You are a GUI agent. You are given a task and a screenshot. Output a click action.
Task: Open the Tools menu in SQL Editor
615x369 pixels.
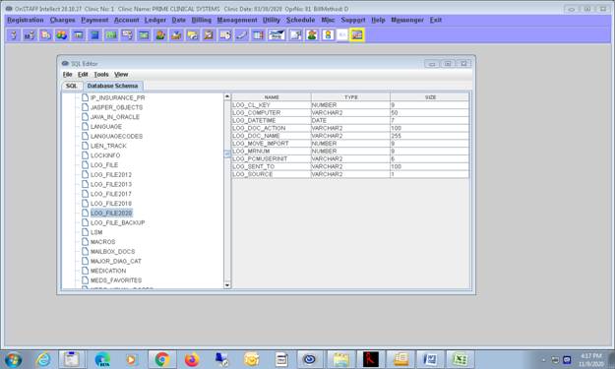coord(101,74)
